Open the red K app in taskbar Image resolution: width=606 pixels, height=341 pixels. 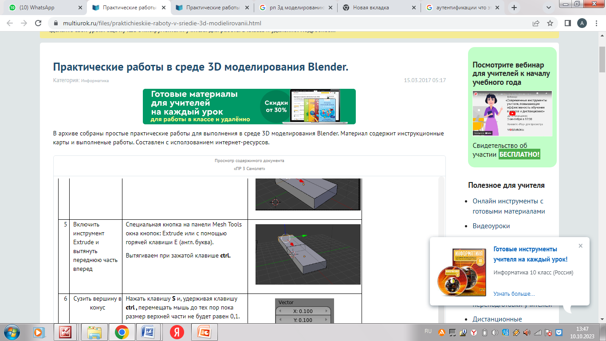[66, 332]
